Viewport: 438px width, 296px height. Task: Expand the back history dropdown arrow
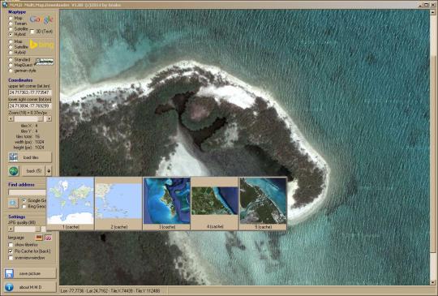tap(49, 171)
